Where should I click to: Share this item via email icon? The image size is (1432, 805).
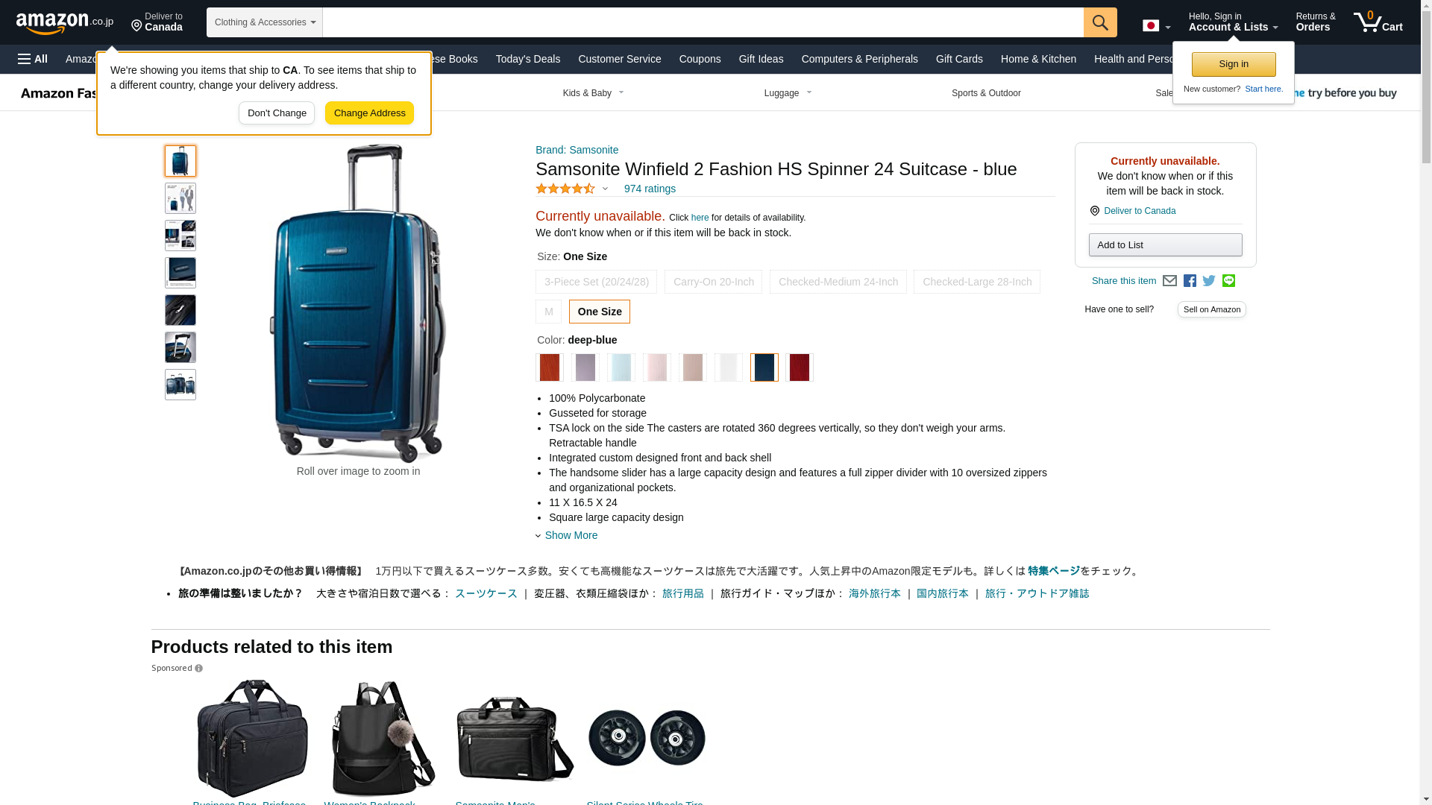coord(1169,281)
